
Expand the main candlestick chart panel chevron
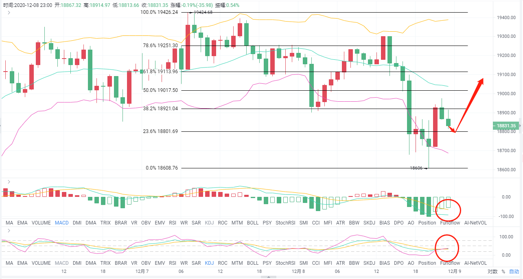[9, 13]
